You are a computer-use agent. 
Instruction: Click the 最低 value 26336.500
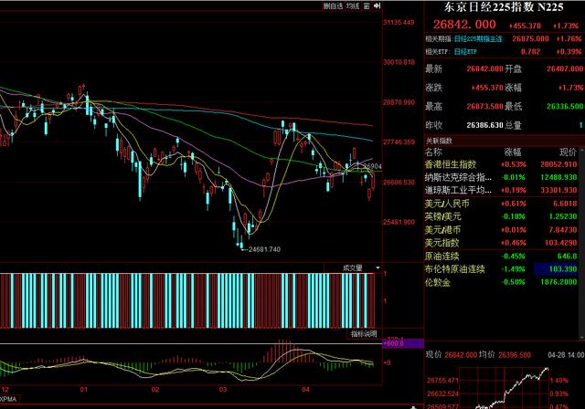[x=565, y=107]
